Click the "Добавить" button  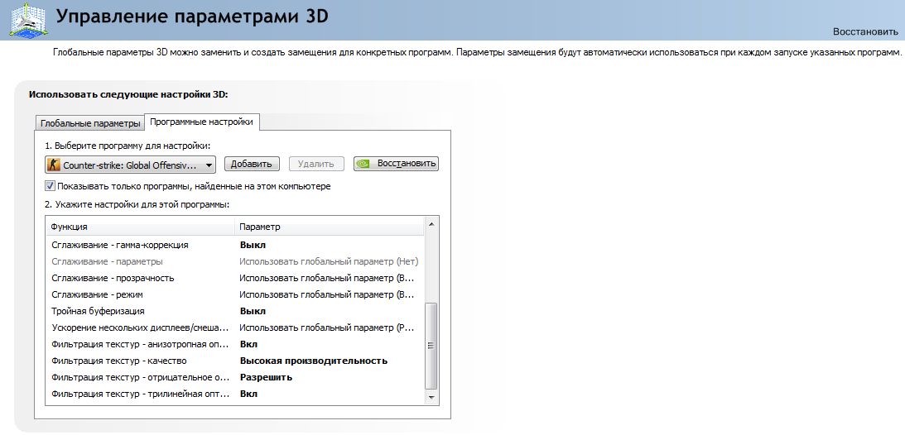coord(251,165)
